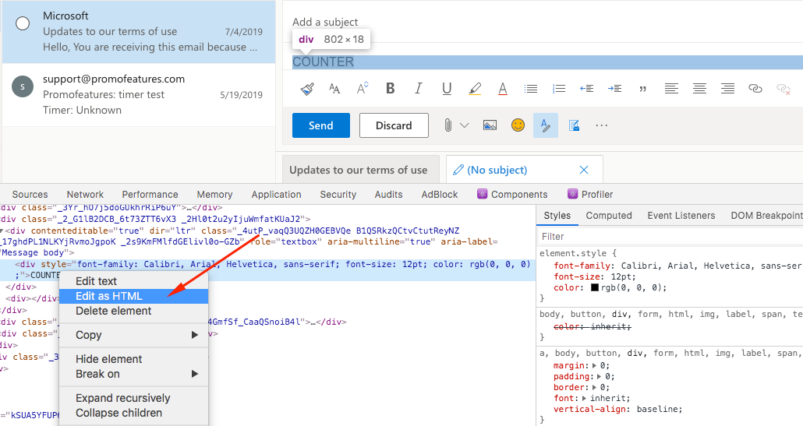
Task: Open the Application tab
Action: (276, 195)
